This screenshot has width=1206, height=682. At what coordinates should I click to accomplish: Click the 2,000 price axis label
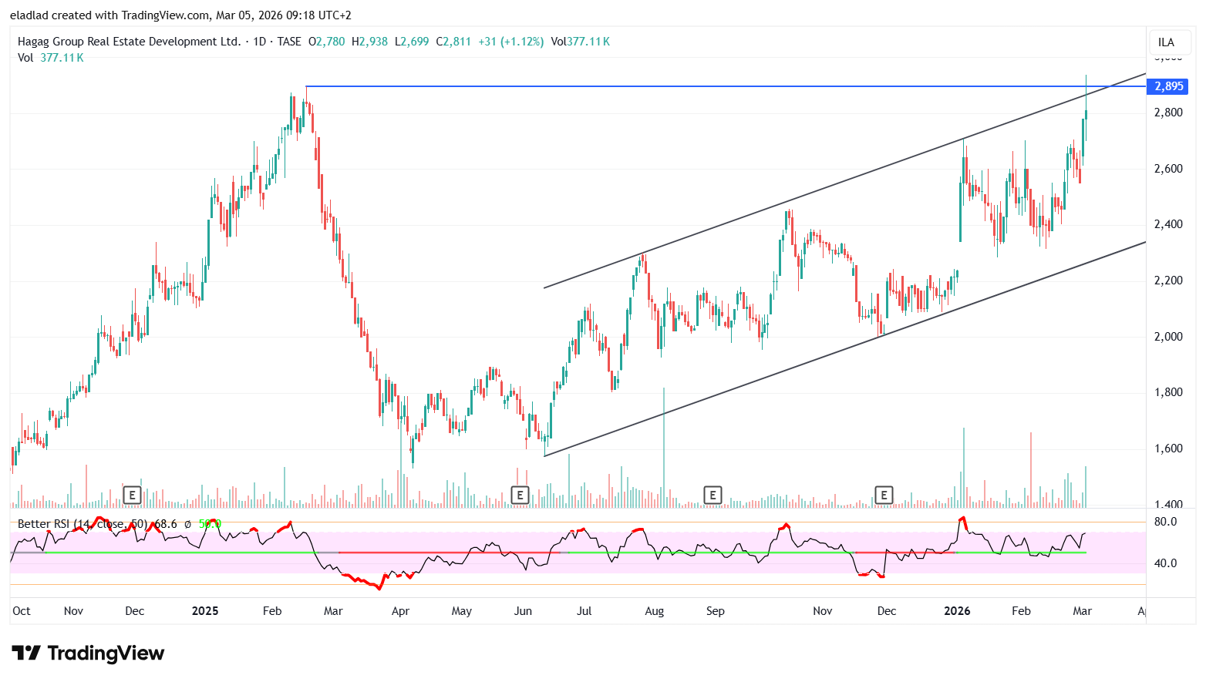(x=1168, y=337)
